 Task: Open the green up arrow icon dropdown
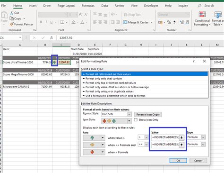[x=103, y=138]
